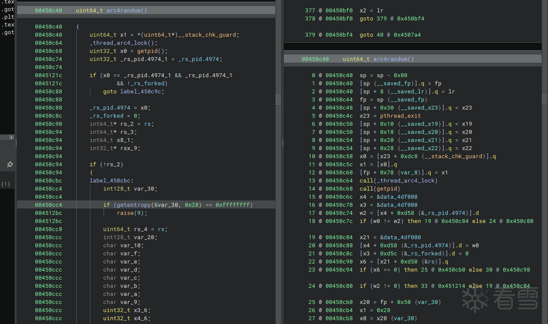Click the pin icon in the left sidebar
Screen dimensions: 548x324
tap(10, 164)
